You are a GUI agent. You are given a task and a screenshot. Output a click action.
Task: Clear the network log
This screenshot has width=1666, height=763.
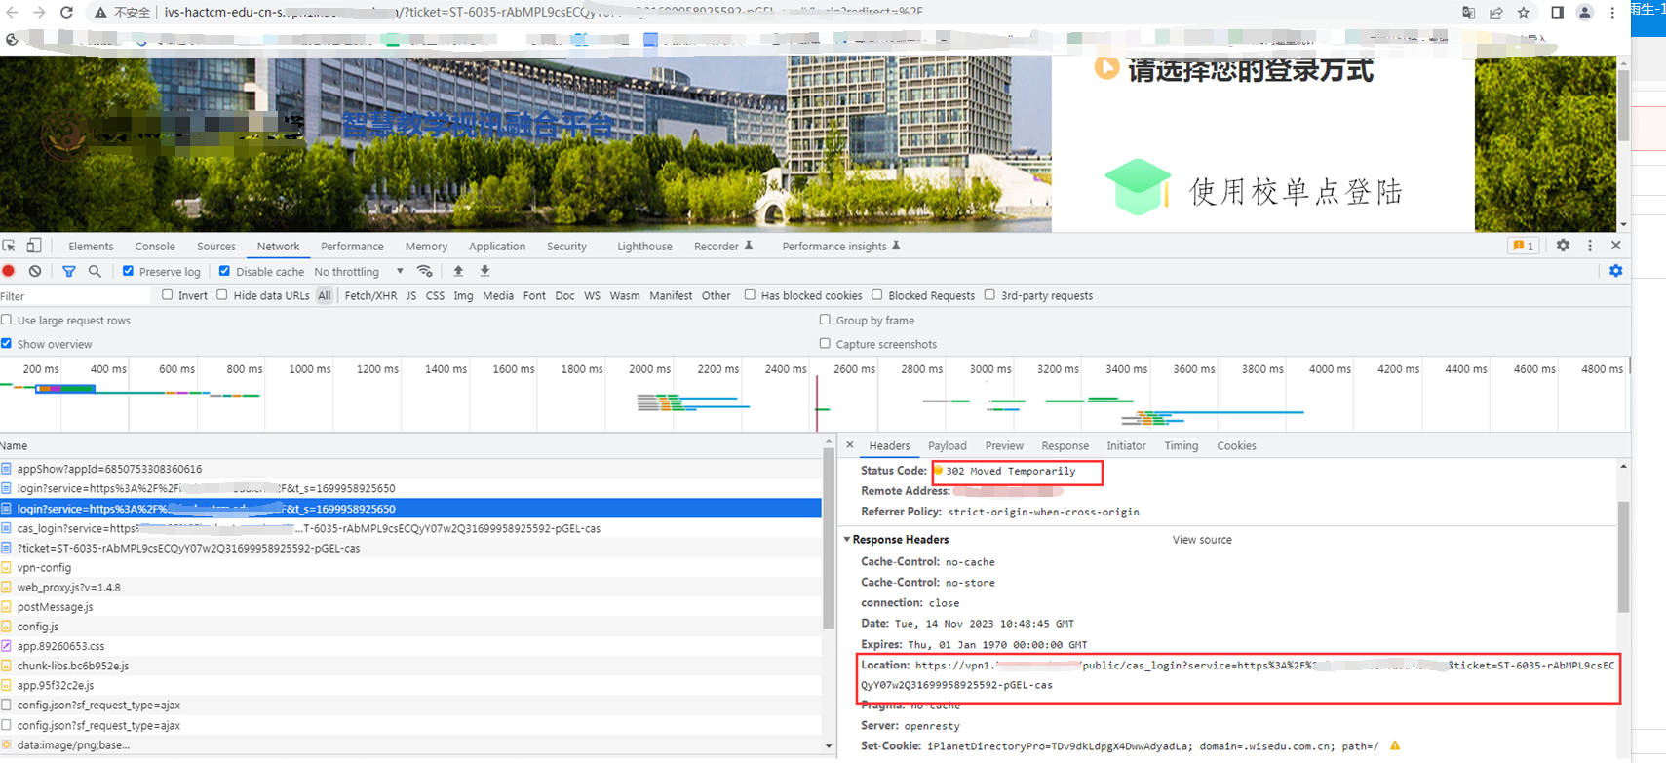pyautogui.click(x=35, y=271)
